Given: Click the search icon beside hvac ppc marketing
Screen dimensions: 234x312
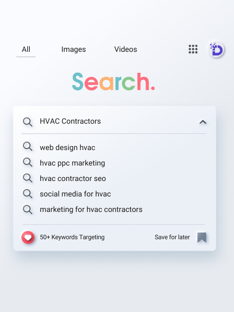Looking at the screenshot, I should tap(28, 162).
